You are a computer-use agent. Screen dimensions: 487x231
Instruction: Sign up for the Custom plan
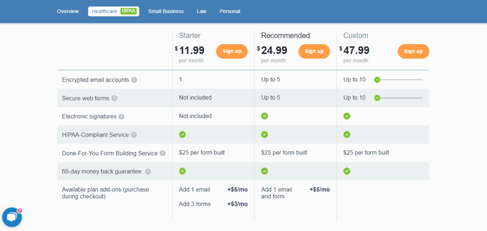point(413,51)
